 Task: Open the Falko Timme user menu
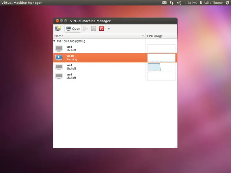pyautogui.click(x=211, y=3)
